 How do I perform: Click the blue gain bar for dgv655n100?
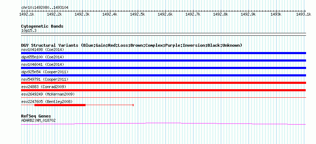pos(163,61)
